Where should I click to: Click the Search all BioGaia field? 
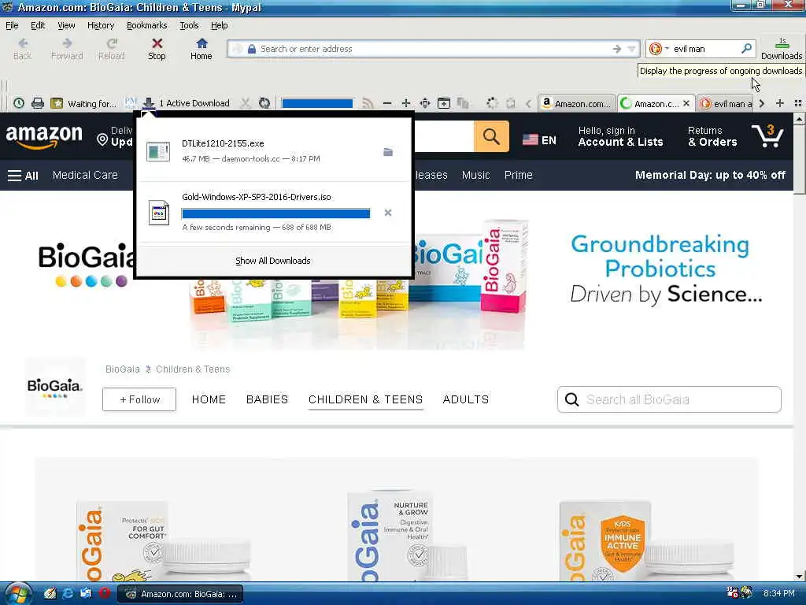pyautogui.click(x=669, y=399)
